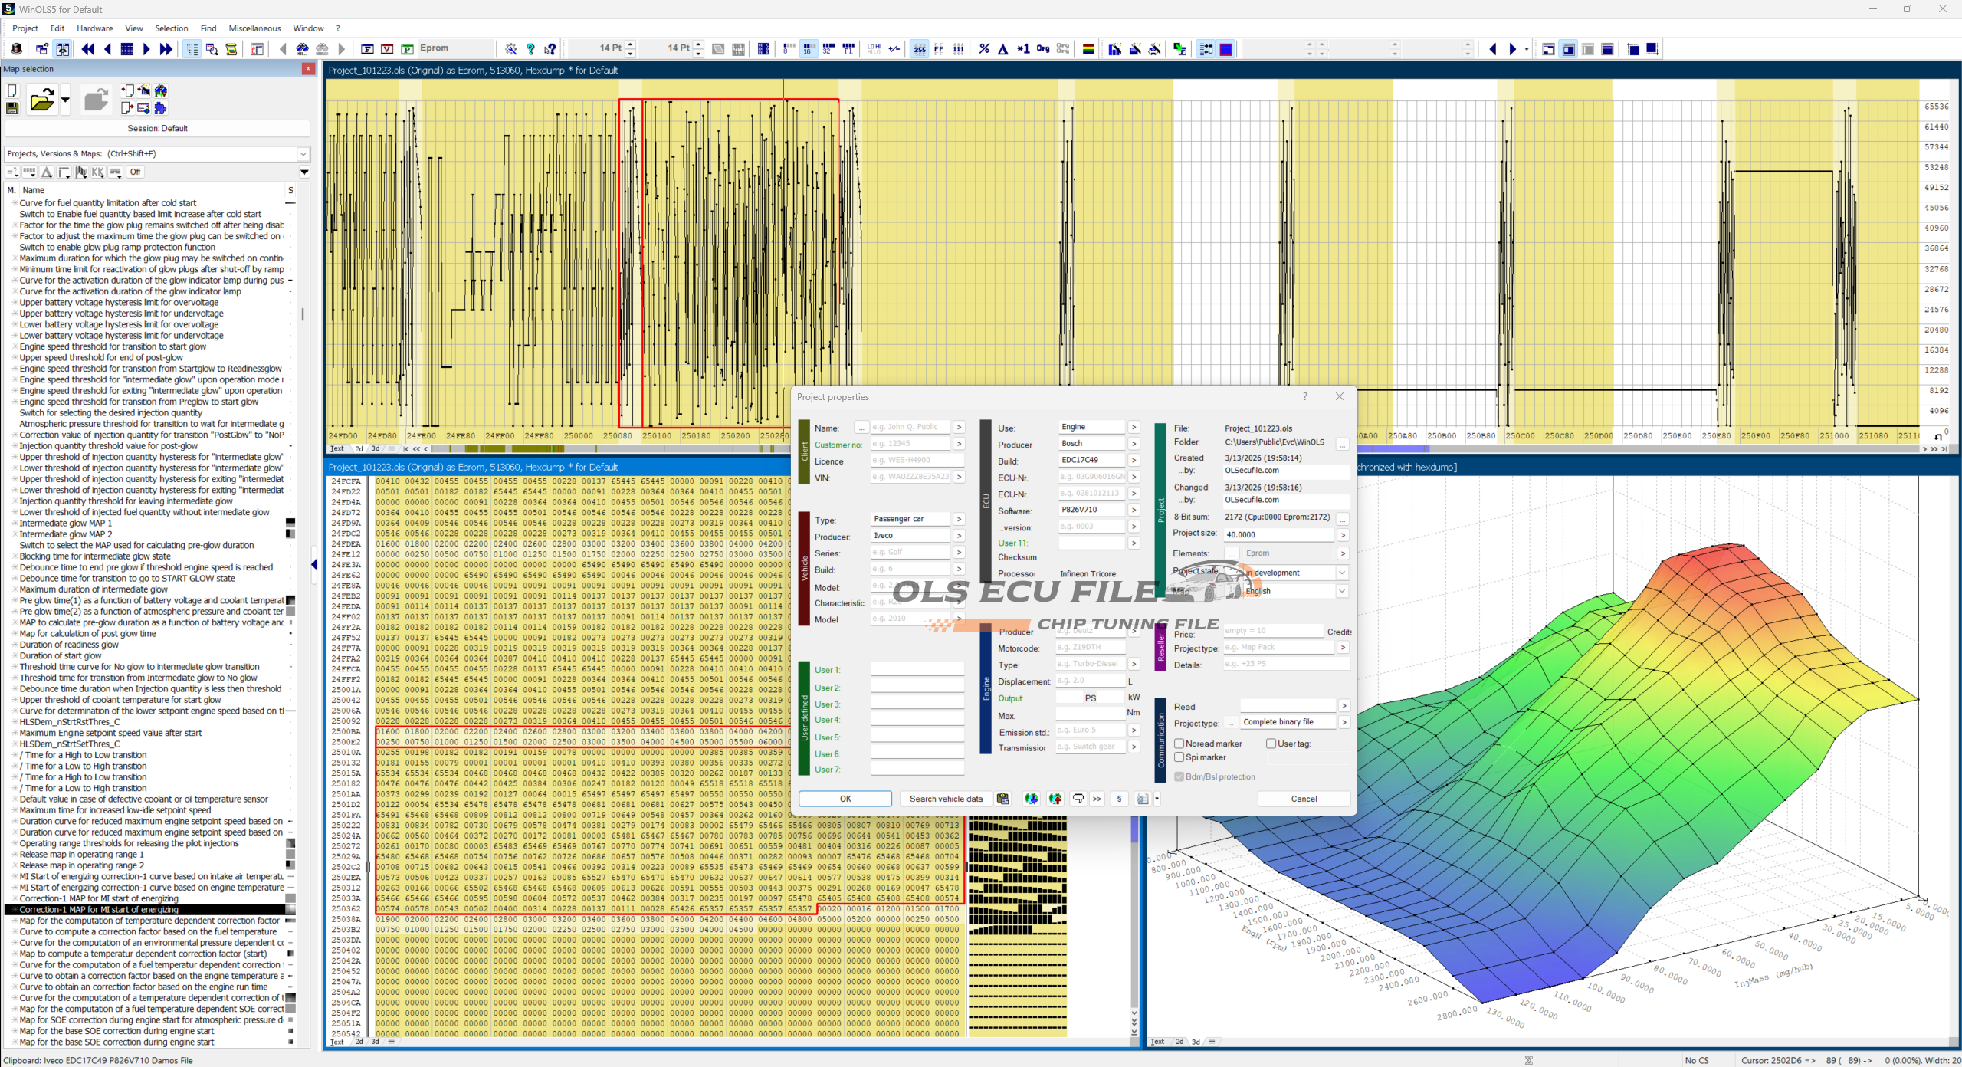Enable the Noread marker checkbox

tap(1179, 744)
